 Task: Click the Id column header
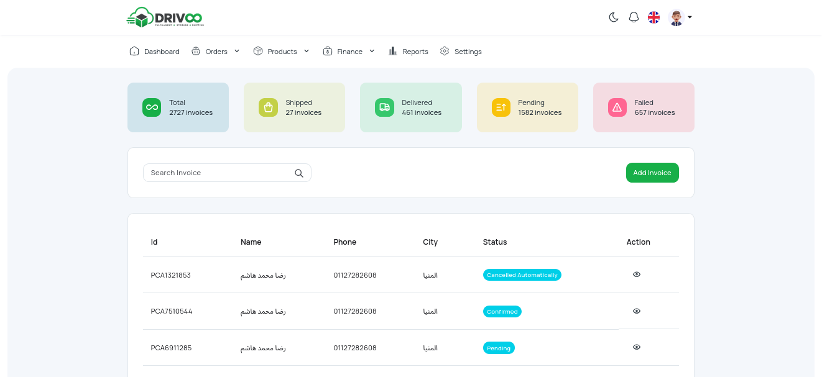tap(154, 242)
